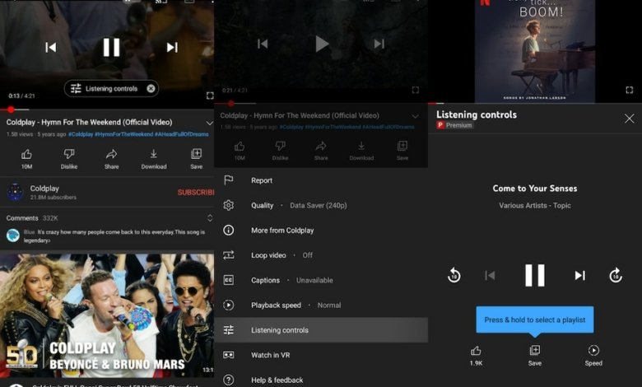Open Playback speed set to Normal
Image resolution: width=642 pixels, height=387 pixels.
(x=321, y=305)
